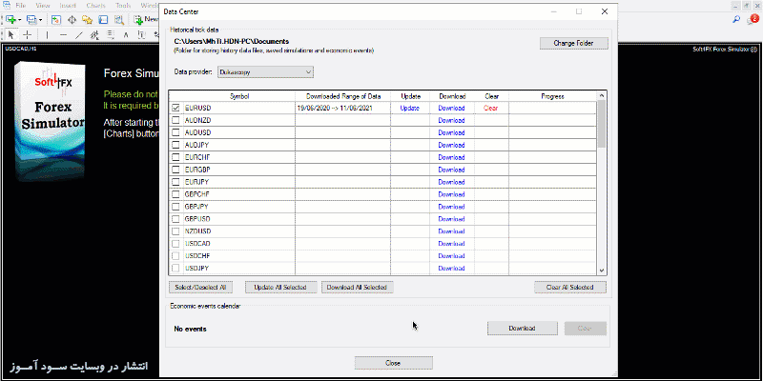This screenshot has width=763, height=381.
Task: Select the Text Label tool
Action: click(x=141, y=35)
